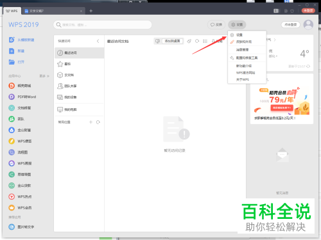321x240 pixels.
Task: Open the mind map app
Action: click(x=20, y=174)
